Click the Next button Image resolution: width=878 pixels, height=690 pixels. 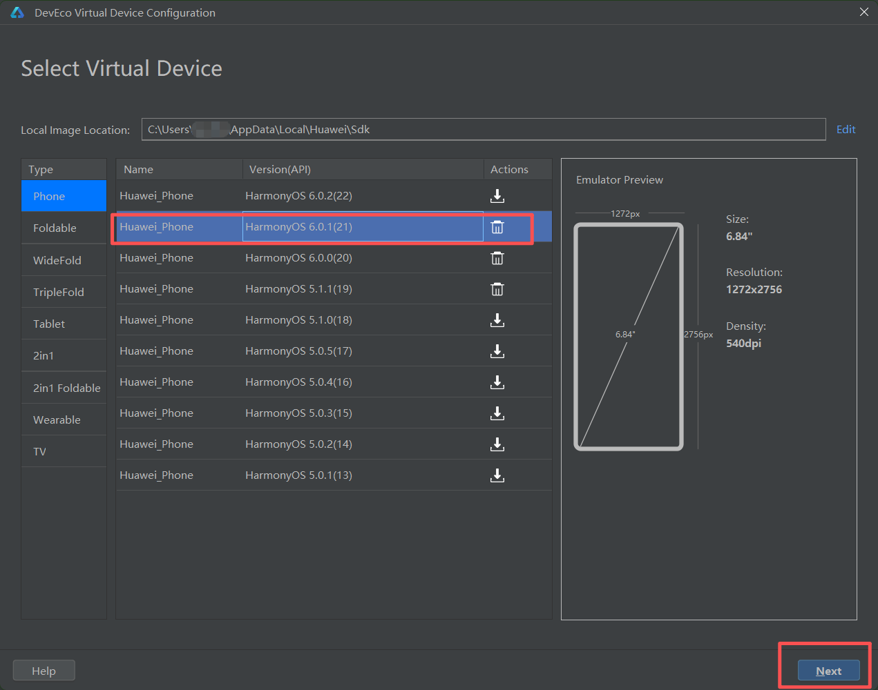pos(828,671)
